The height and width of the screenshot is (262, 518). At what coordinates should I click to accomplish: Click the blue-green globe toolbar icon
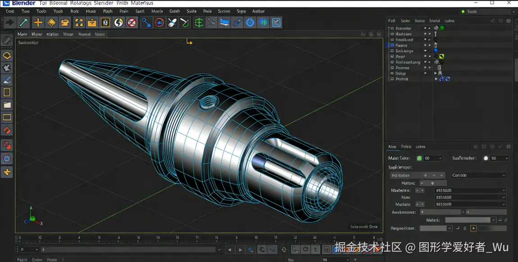[264, 23]
